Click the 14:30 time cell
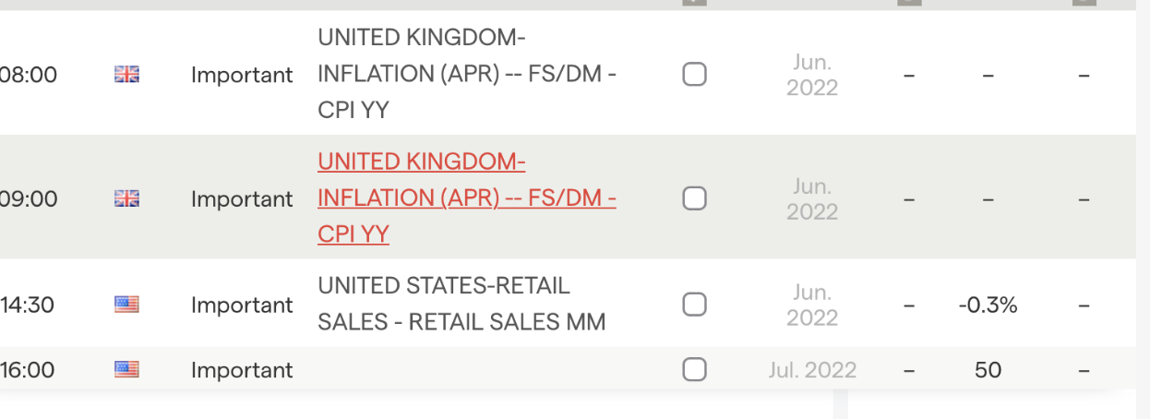 pyautogui.click(x=28, y=305)
